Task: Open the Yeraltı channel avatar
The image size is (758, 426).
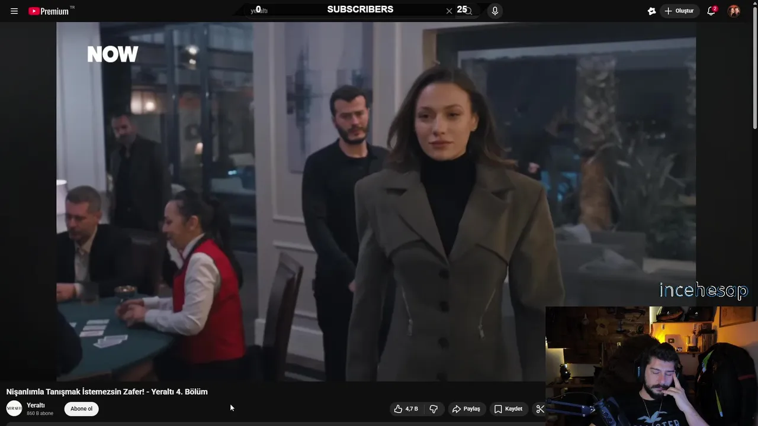Action: [x=14, y=408]
